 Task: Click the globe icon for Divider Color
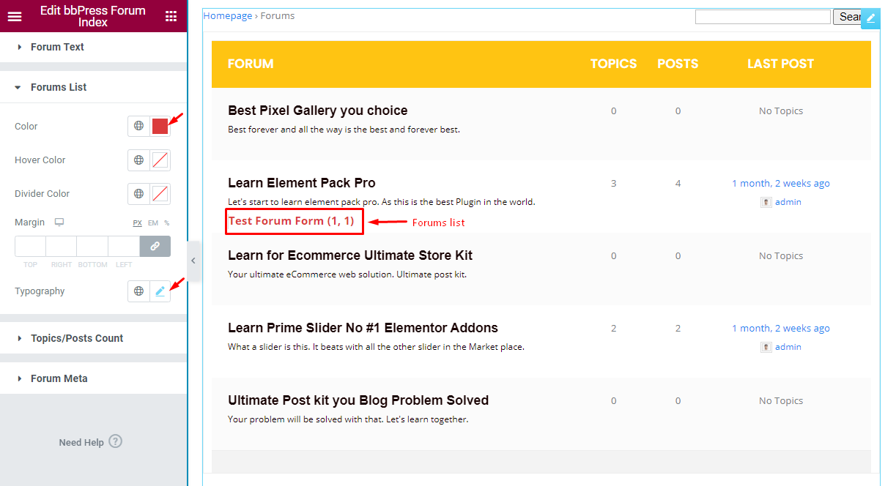pos(138,193)
